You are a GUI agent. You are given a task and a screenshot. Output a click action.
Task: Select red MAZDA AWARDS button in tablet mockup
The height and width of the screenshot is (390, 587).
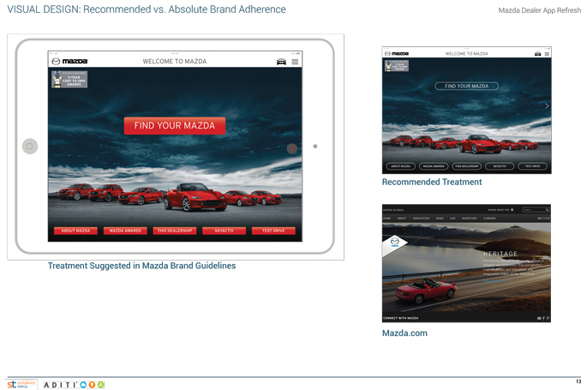click(x=125, y=231)
